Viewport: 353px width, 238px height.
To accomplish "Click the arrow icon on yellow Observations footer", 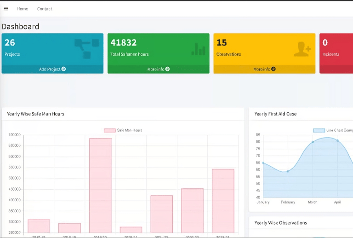I will [273, 69].
